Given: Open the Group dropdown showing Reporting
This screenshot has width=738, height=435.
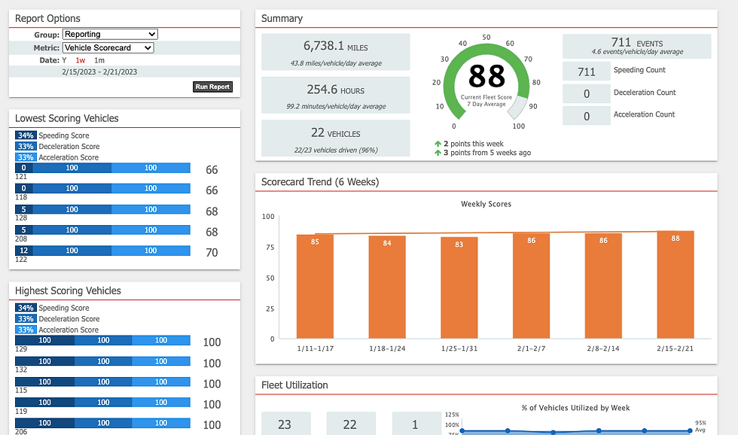Looking at the screenshot, I should (110, 35).
